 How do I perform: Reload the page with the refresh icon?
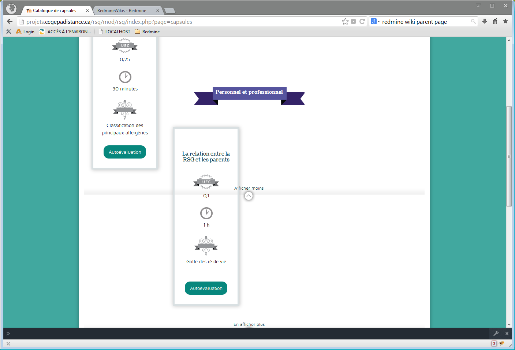(x=362, y=22)
